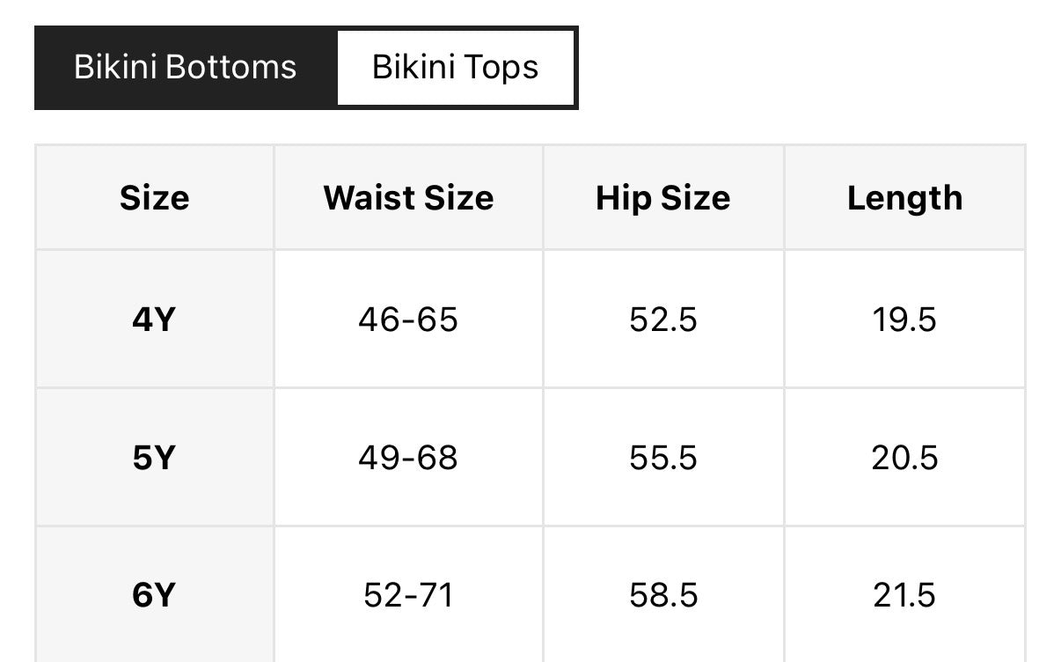This screenshot has width=1061, height=662.
Task: Click the 46-65 waist size cell
Action: pos(408,319)
